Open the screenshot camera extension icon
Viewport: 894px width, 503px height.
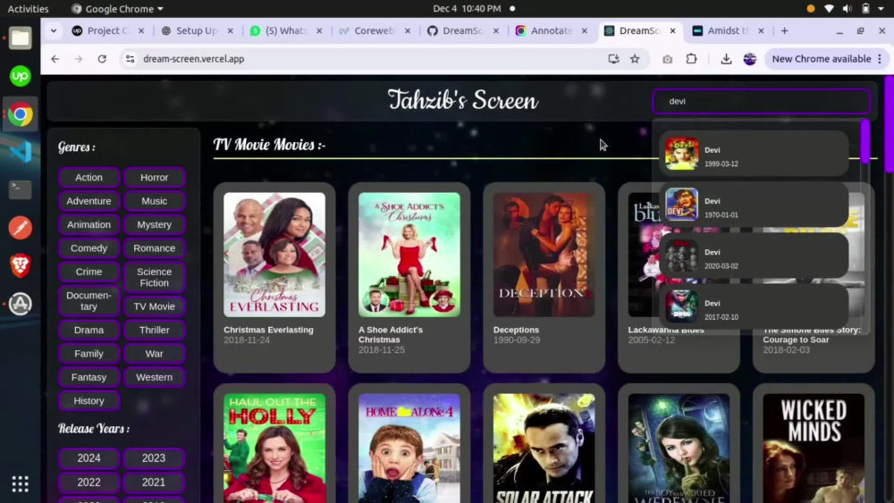(x=667, y=59)
